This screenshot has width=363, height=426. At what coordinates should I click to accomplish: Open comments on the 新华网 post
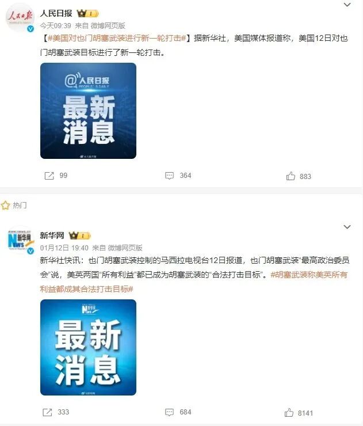point(169,412)
